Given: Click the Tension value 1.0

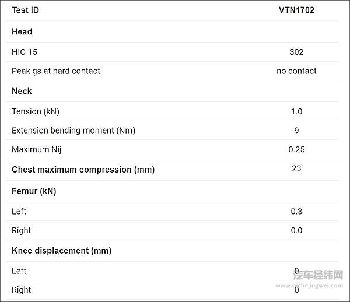Looking at the screenshot, I should [x=296, y=111].
